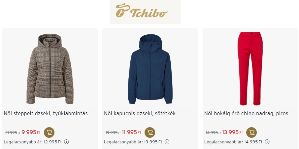Add the dark blue hooded jacket to cart

[150, 132]
